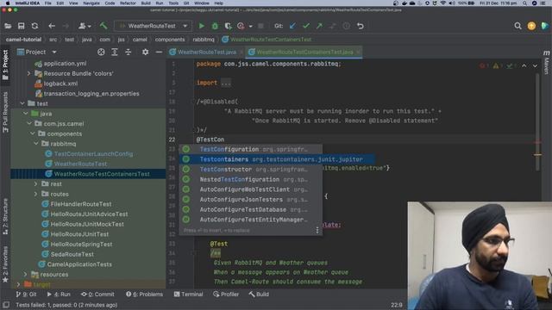This screenshot has height=310, width=552.
Task: Open the Pull Requests side panel
Action: [5, 113]
